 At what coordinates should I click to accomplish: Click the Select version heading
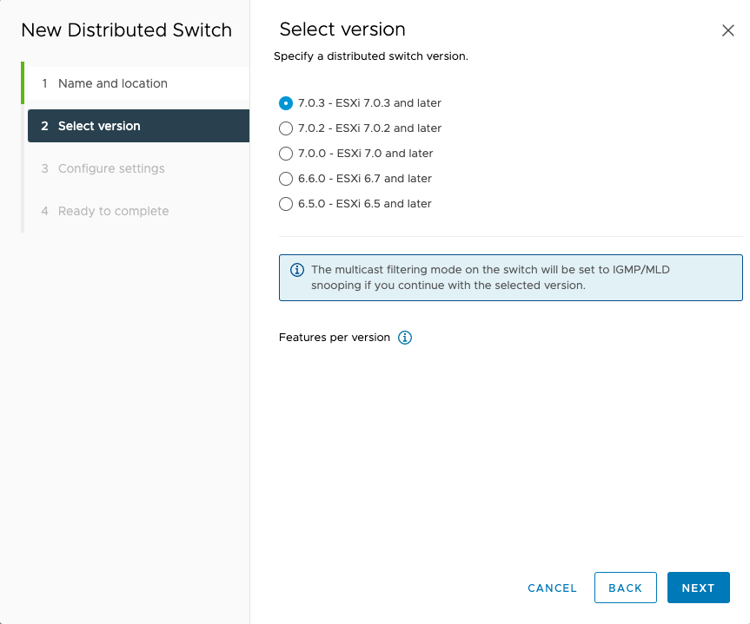pos(342,30)
